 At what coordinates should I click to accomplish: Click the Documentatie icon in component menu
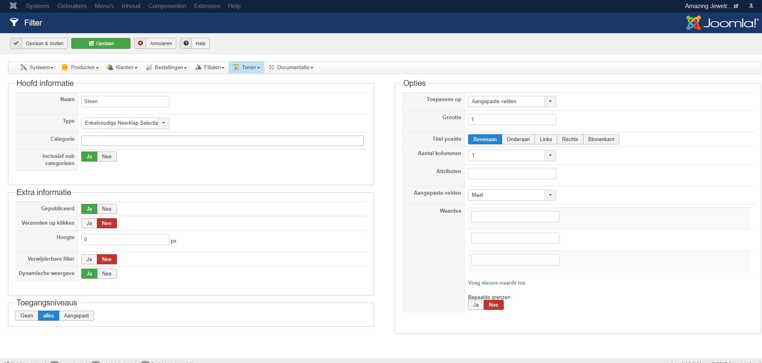[x=271, y=67]
